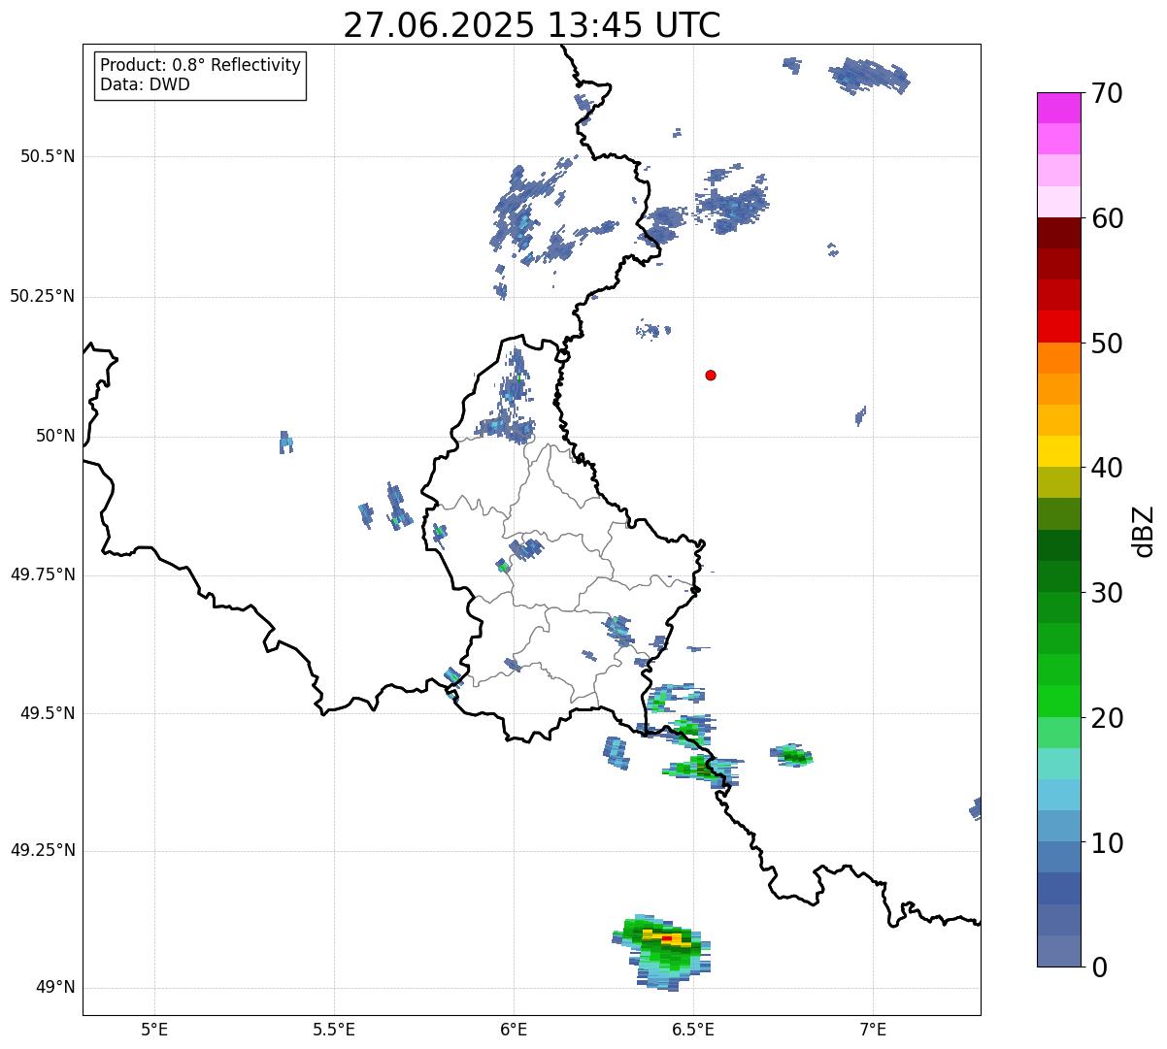Click the Data: DWD label

pyautogui.click(x=145, y=84)
